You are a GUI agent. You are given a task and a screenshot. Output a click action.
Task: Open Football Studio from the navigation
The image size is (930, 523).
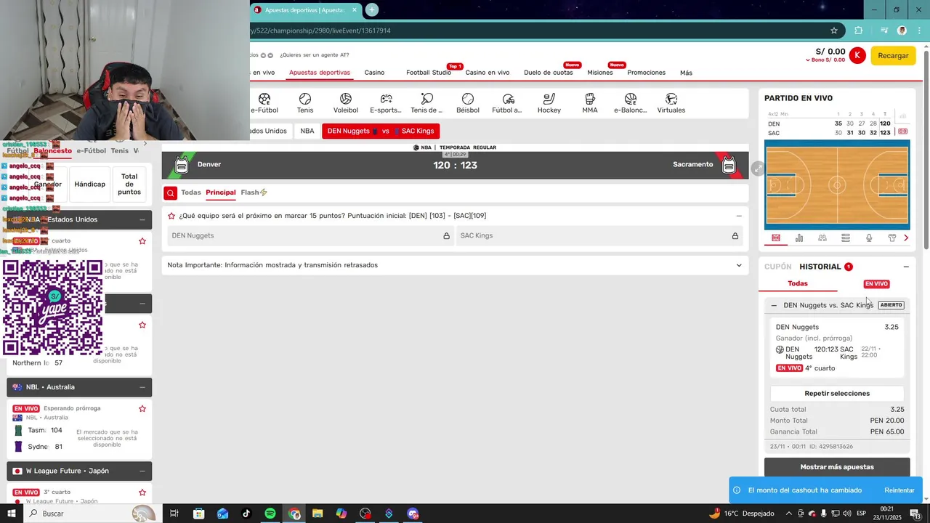429,73
